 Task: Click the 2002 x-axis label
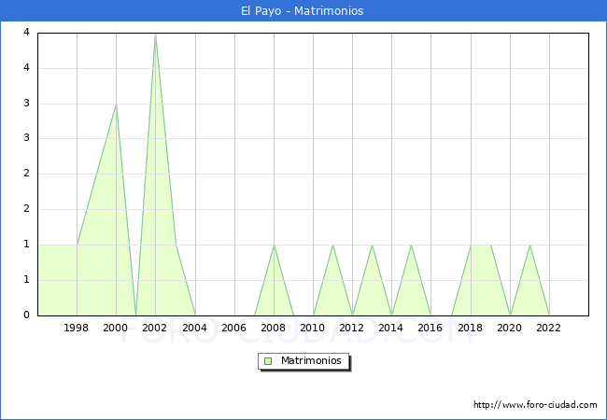pyautogui.click(x=154, y=328)
